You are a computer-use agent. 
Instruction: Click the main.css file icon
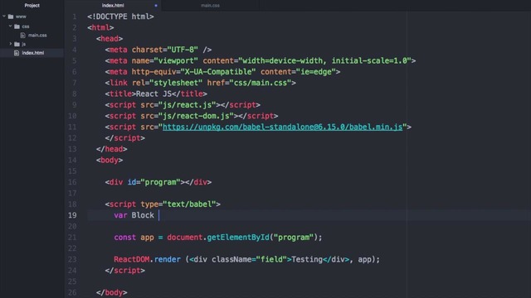pos(22,35)
